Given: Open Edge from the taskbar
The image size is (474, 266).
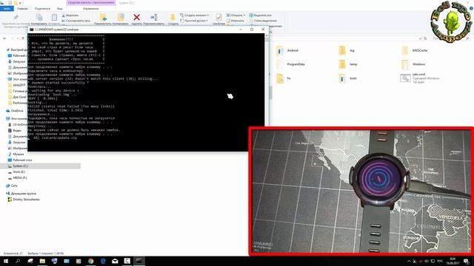Looking at the screenshot, I should coord(103,261).
